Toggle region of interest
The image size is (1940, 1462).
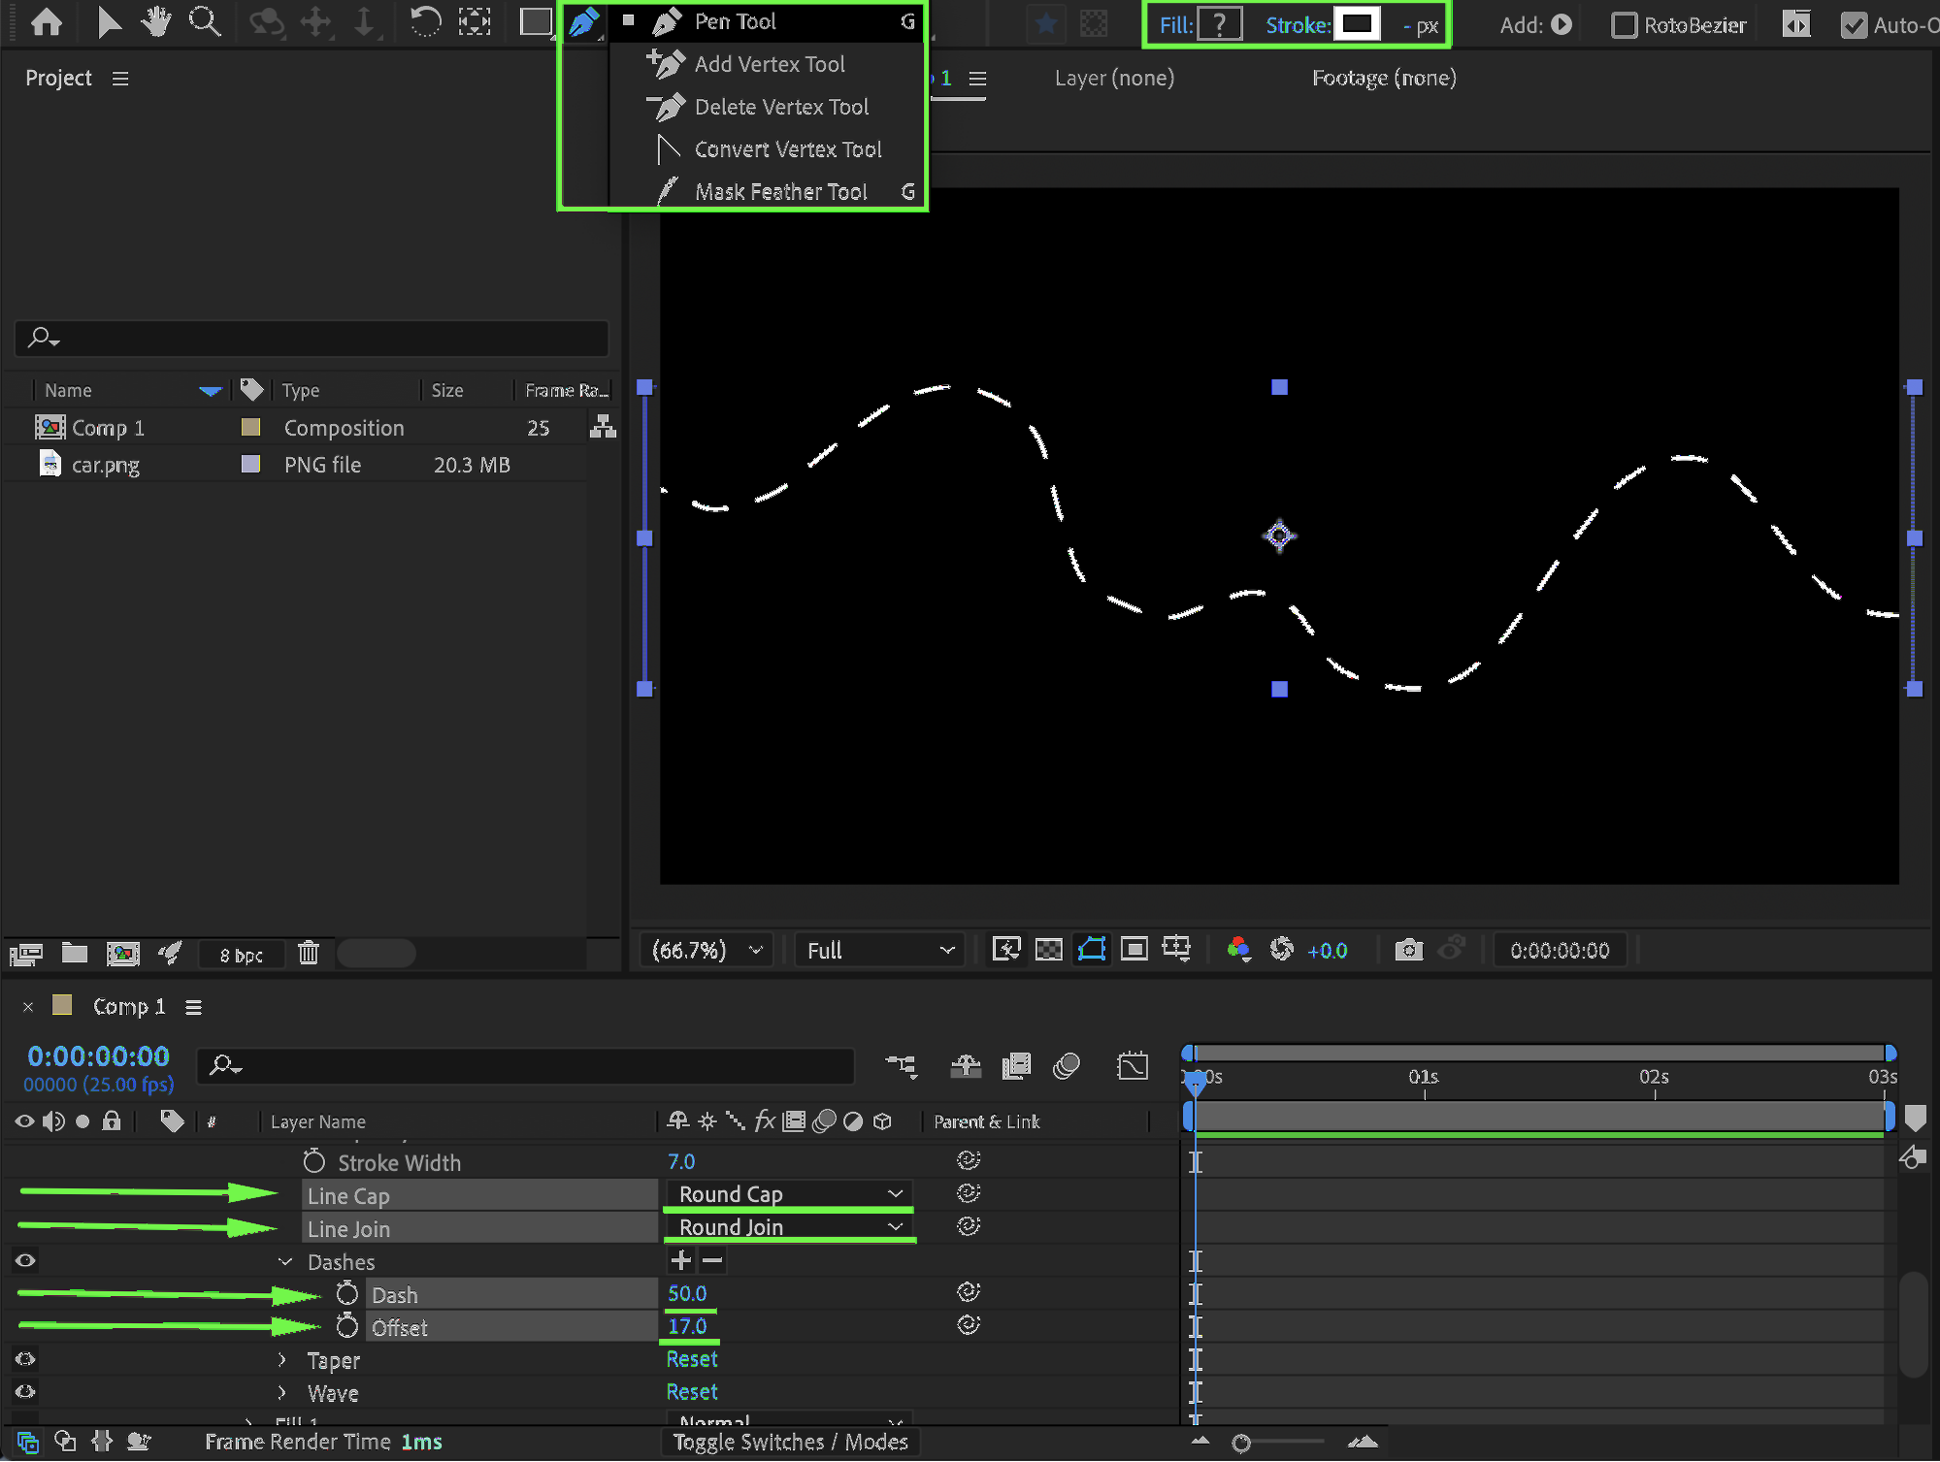pos(1134,949)
